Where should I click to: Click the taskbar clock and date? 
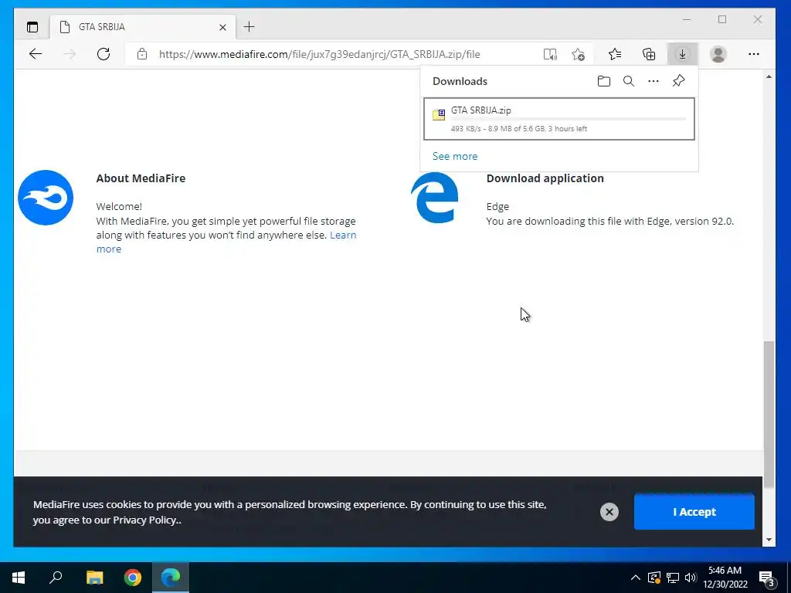click(725, 578)
